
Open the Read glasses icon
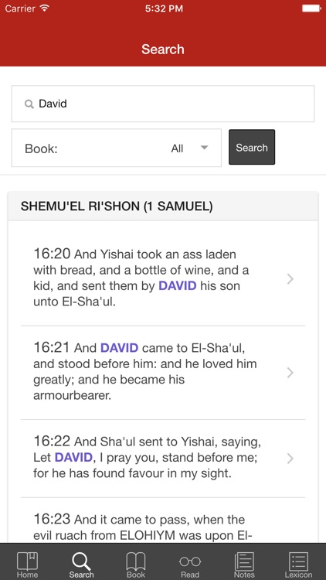[x=190, y=561]
